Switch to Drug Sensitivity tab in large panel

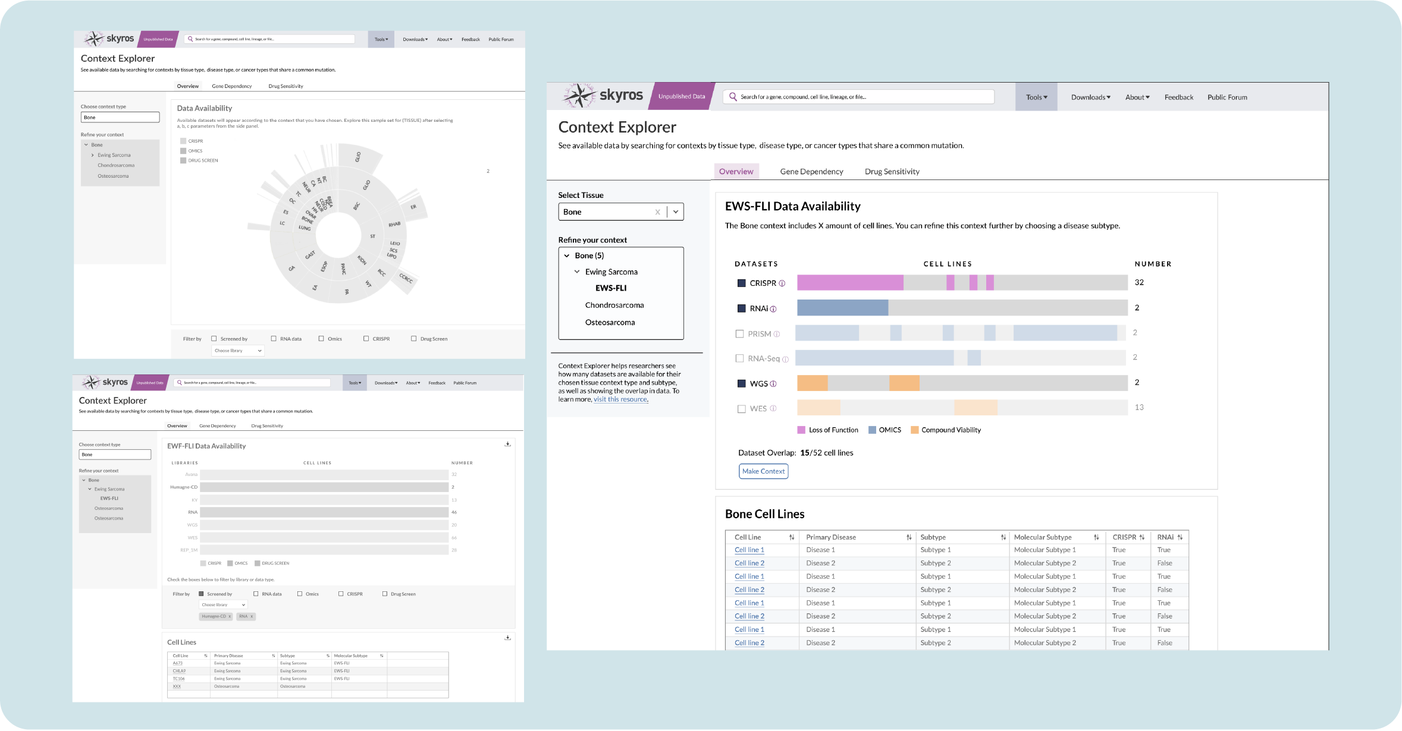click(892, 171)
